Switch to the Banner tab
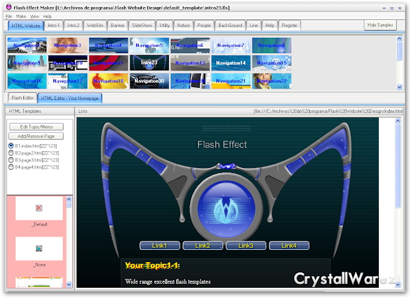 (x=118, y=26)
